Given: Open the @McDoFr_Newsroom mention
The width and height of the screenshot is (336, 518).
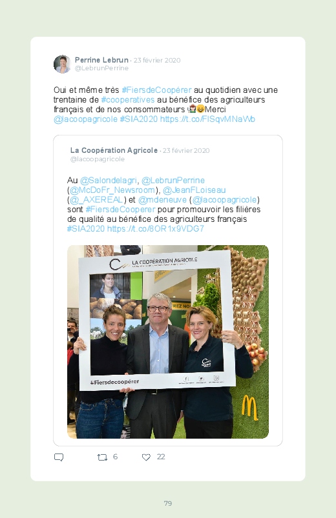Looking at the screenshot, I should pyautogui.click(x=112, y=190).
